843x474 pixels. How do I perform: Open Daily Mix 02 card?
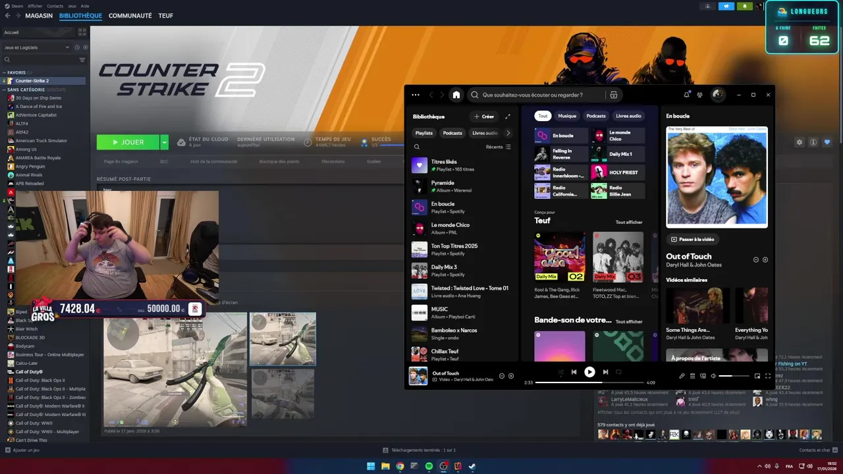559,265
